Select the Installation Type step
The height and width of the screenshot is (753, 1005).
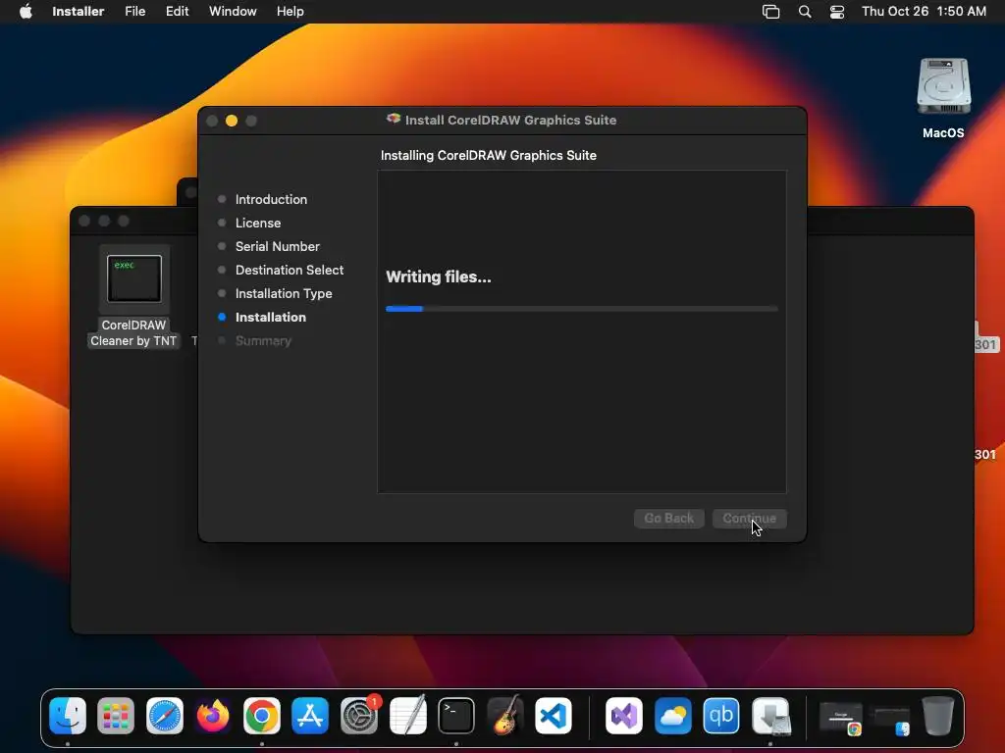[284, 294]
